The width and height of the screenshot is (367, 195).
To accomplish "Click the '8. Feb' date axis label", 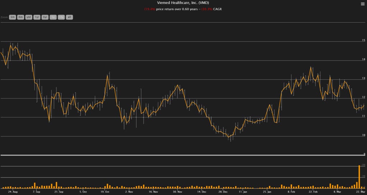I will [291, 192].
